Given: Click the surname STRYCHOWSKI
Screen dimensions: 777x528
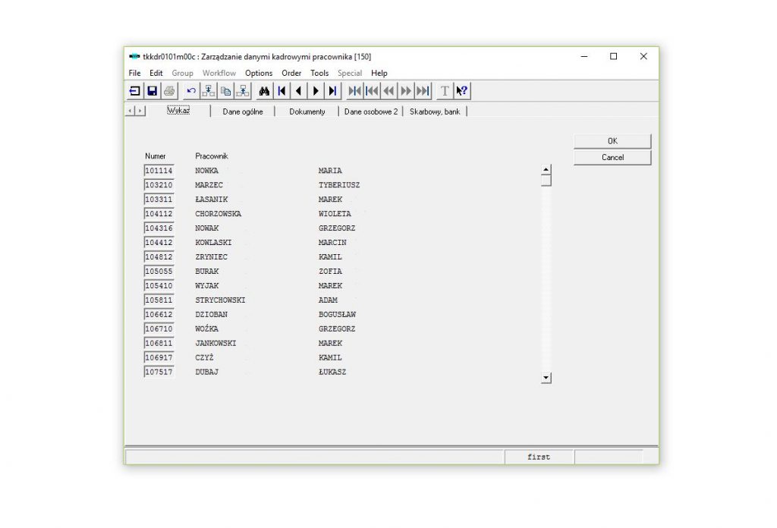Looking at the screenshot, I should (220, 300).
